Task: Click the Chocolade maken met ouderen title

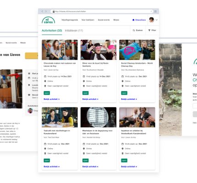Action: (60, 65)
